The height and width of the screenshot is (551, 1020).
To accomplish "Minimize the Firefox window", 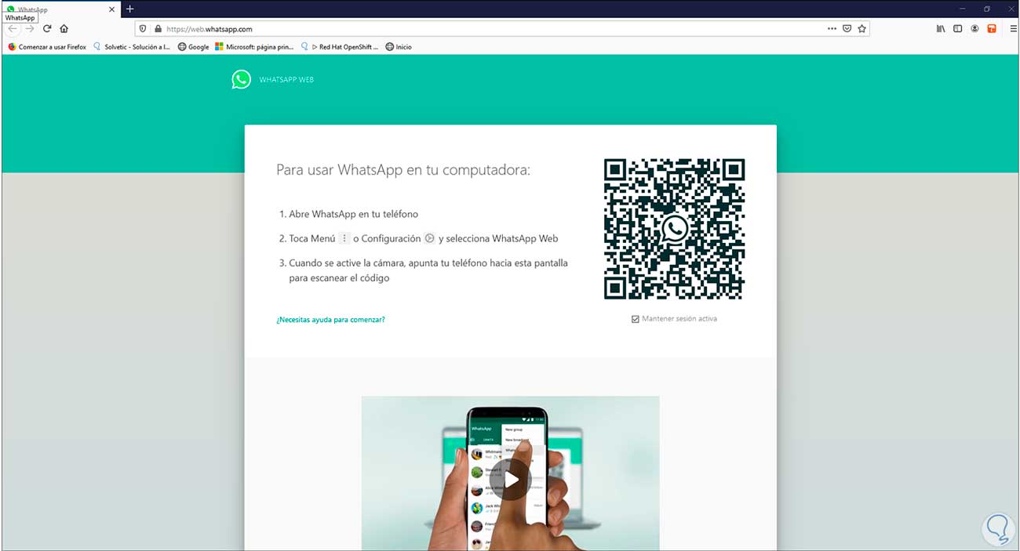I will click(x=963, y=9).
